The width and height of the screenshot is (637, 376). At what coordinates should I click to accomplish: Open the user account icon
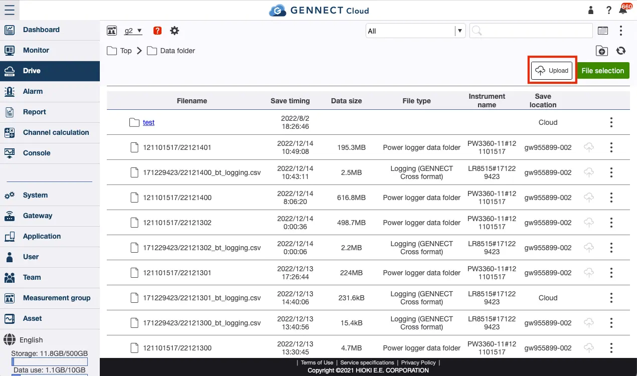591,10
